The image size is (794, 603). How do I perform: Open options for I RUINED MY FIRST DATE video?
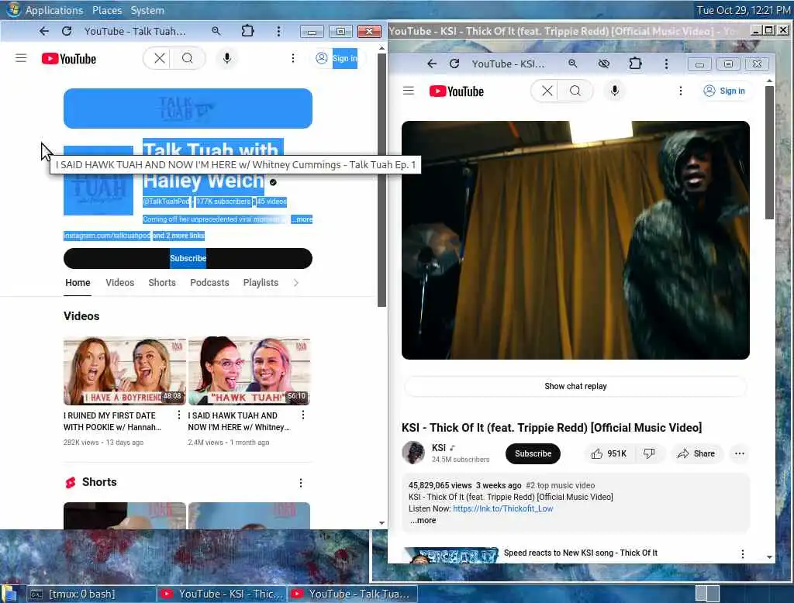point(178,415)
